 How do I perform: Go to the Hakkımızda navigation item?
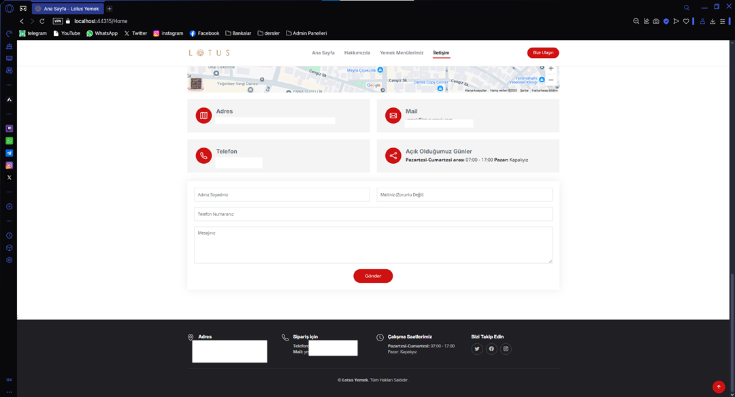[x=357, y=53]
